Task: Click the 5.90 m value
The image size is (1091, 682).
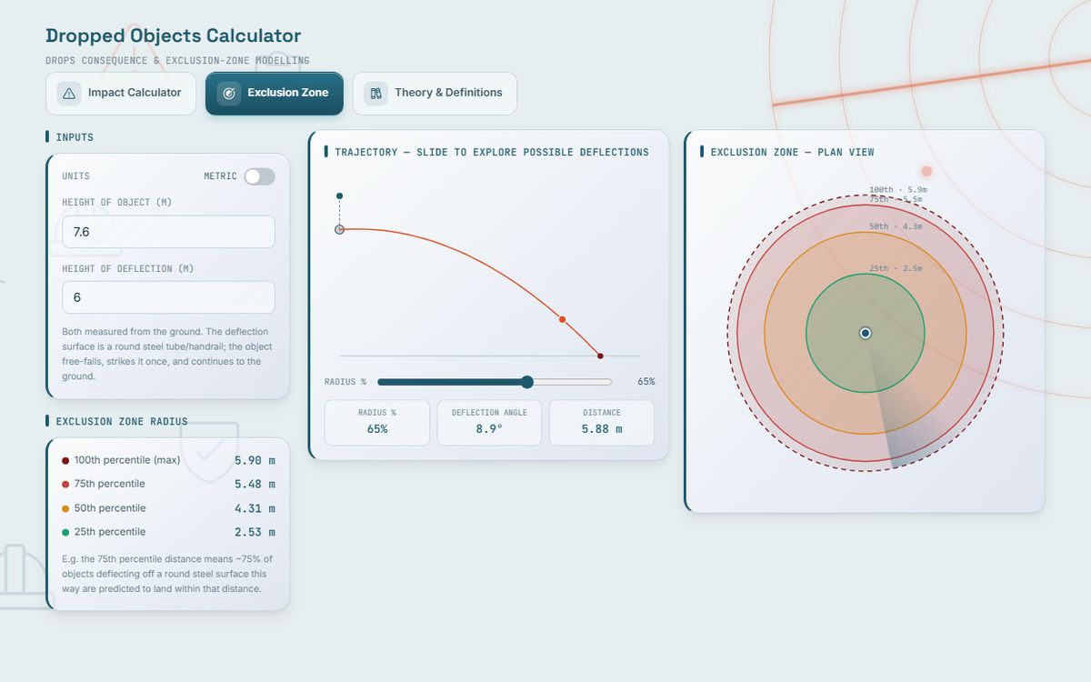Action: 255,461
